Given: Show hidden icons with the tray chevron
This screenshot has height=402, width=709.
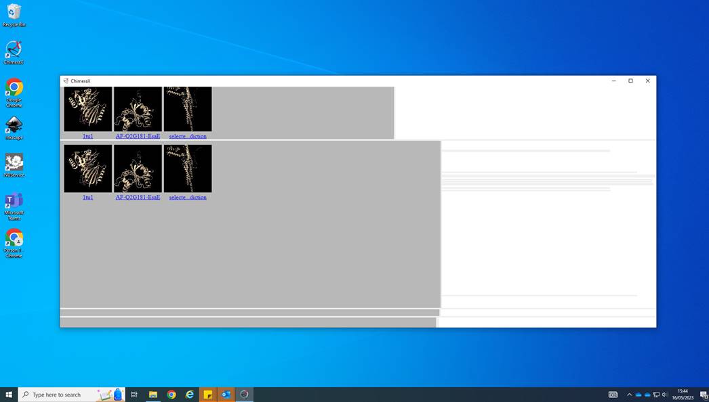Looking at the screenshot, I should pyautogui.click(x=628, y=394).
